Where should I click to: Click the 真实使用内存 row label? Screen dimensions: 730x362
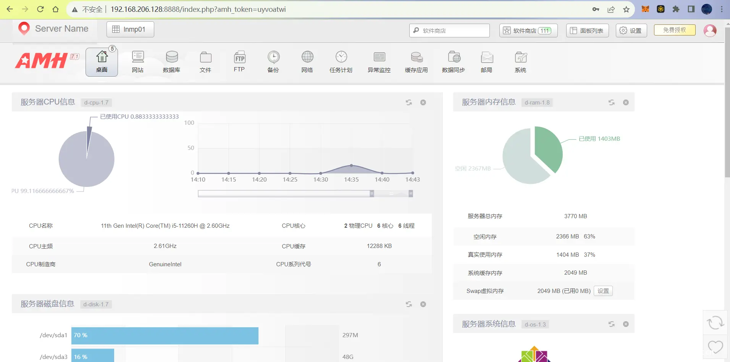(485, 255)
